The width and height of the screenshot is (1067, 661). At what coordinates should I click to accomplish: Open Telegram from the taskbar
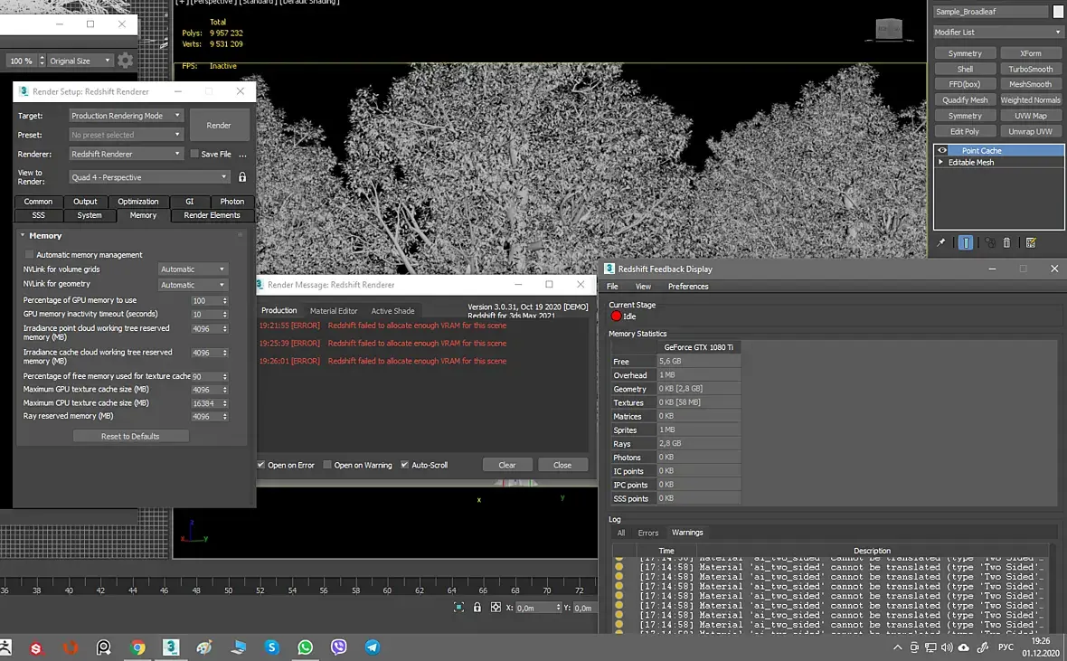coord(372,647)
